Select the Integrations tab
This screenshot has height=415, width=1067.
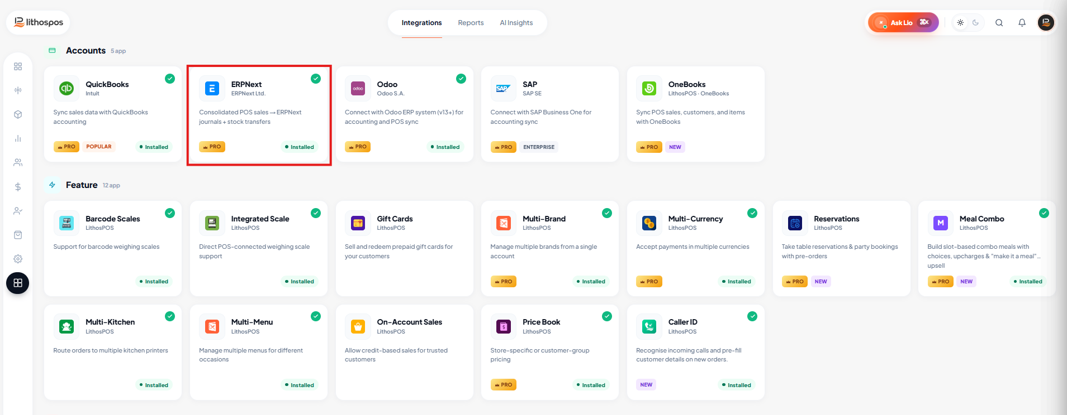click(x=421, y=23)
